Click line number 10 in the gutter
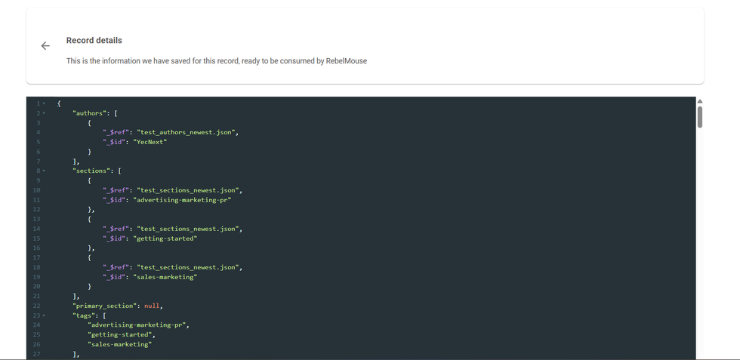 [x=37, y=190]
